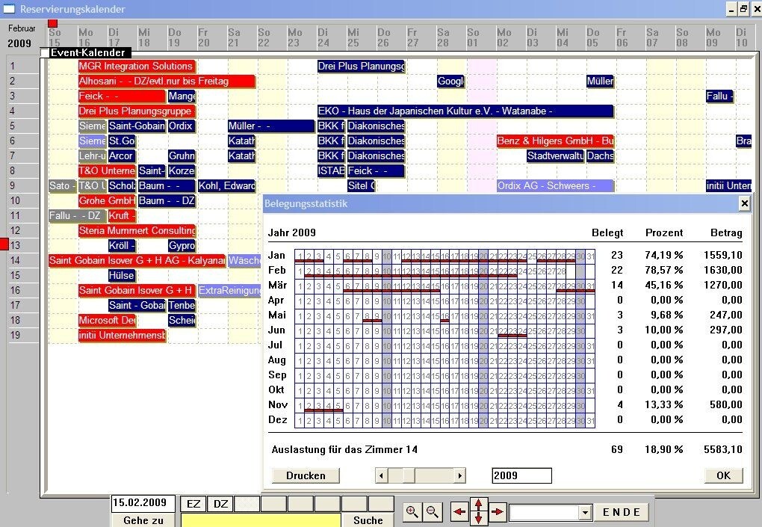Select the MGR Integration Solutions reservation
This screenshot has height=527, width=762.
(x=137, y=66)
